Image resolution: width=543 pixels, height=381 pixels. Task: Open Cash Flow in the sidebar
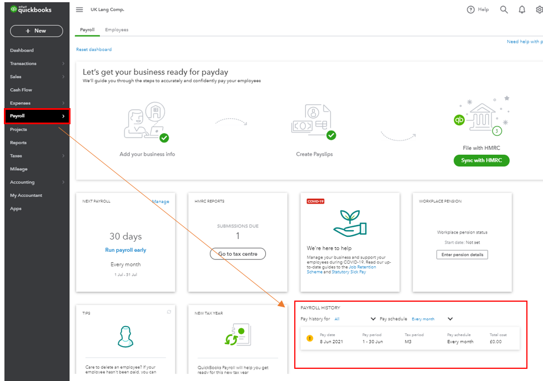point(21,90)
